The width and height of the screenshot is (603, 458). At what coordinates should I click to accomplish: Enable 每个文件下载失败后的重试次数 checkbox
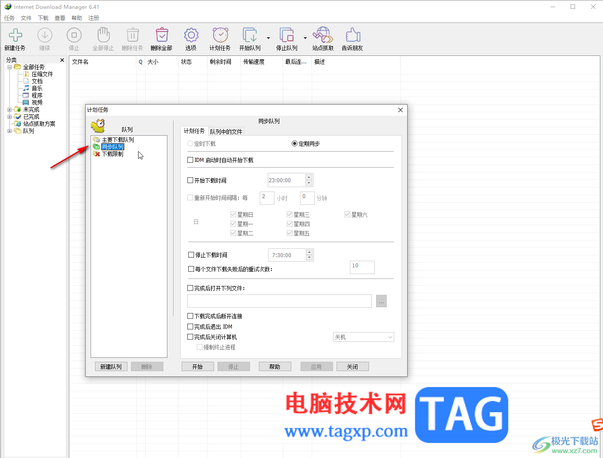coord(191,269)
